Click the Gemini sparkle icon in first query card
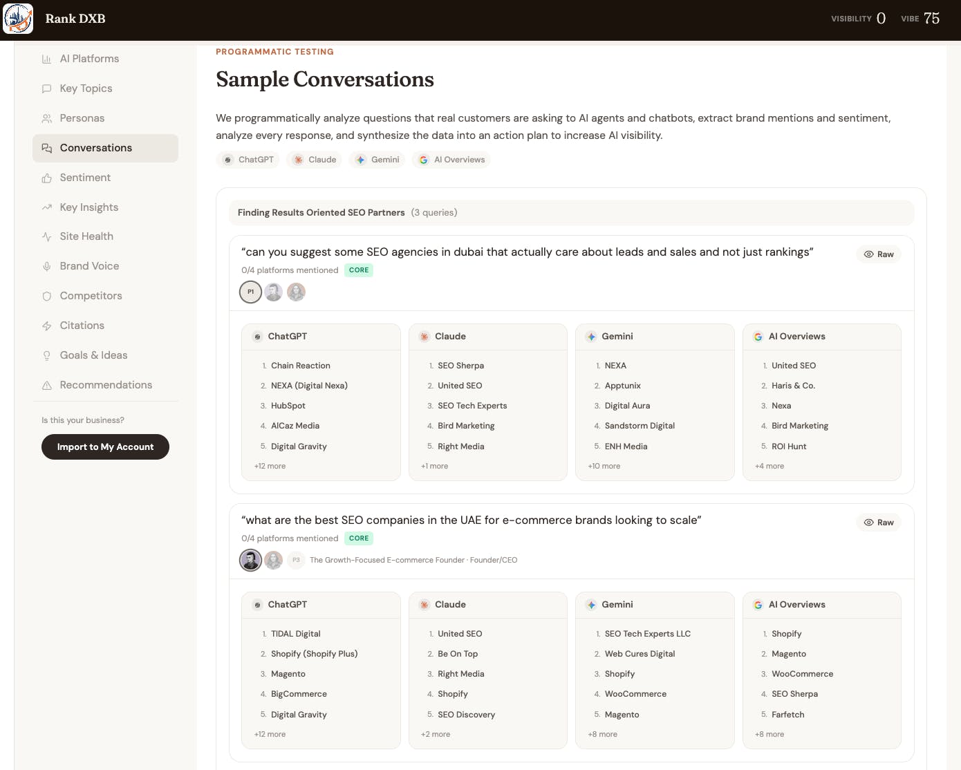 pyautogui.click(x=591, y=337)
